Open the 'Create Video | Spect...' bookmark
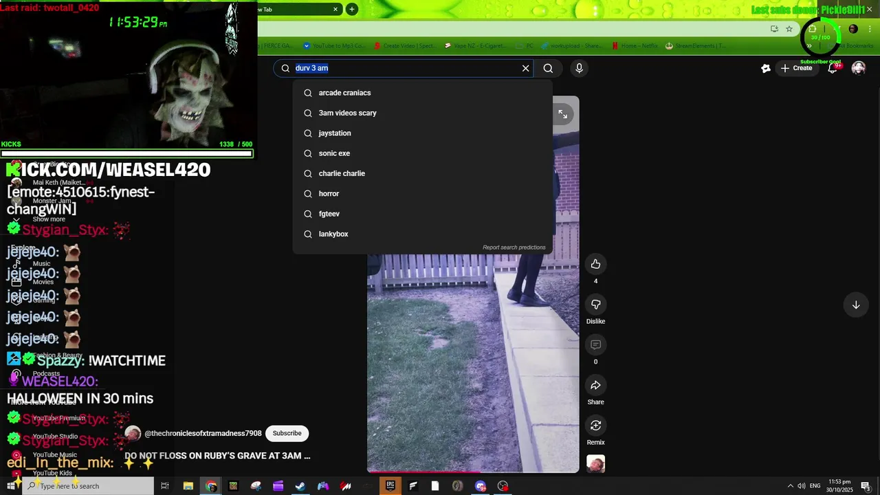Image resolution: width=880 pixels, height=495 pixels. (405, 46)
